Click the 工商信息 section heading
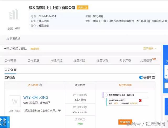Image resolution: width=168 pixels, height=128 pixels. [10, 77]
